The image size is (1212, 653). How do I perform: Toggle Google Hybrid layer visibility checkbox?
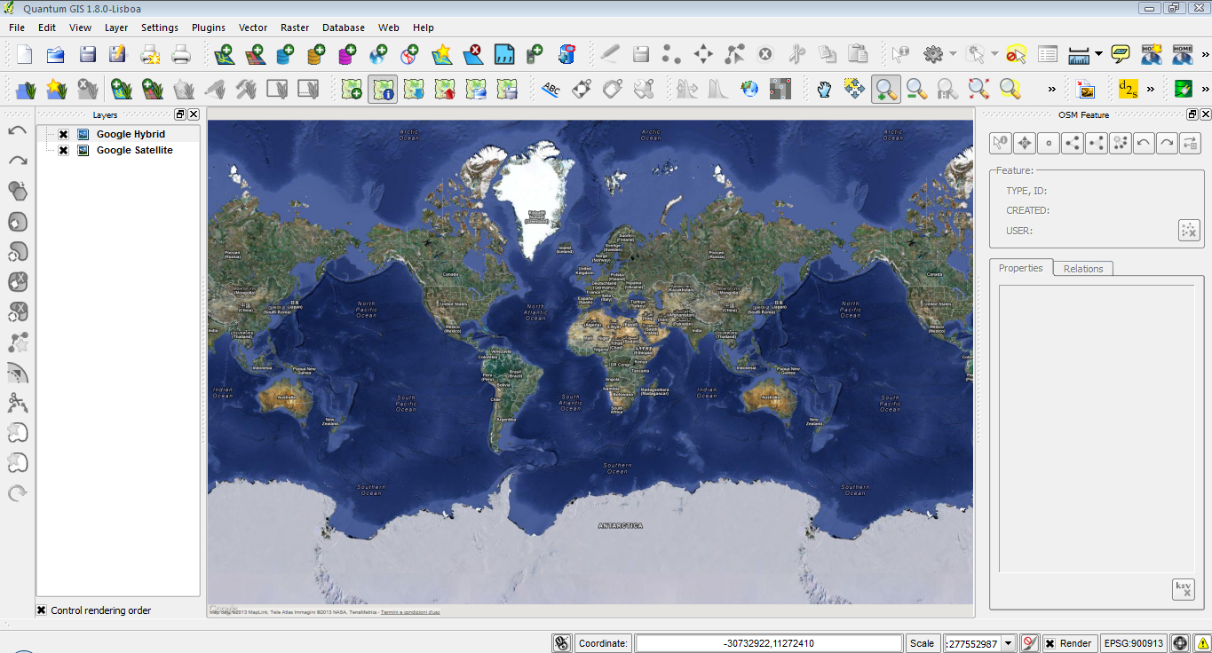(63, 134)
